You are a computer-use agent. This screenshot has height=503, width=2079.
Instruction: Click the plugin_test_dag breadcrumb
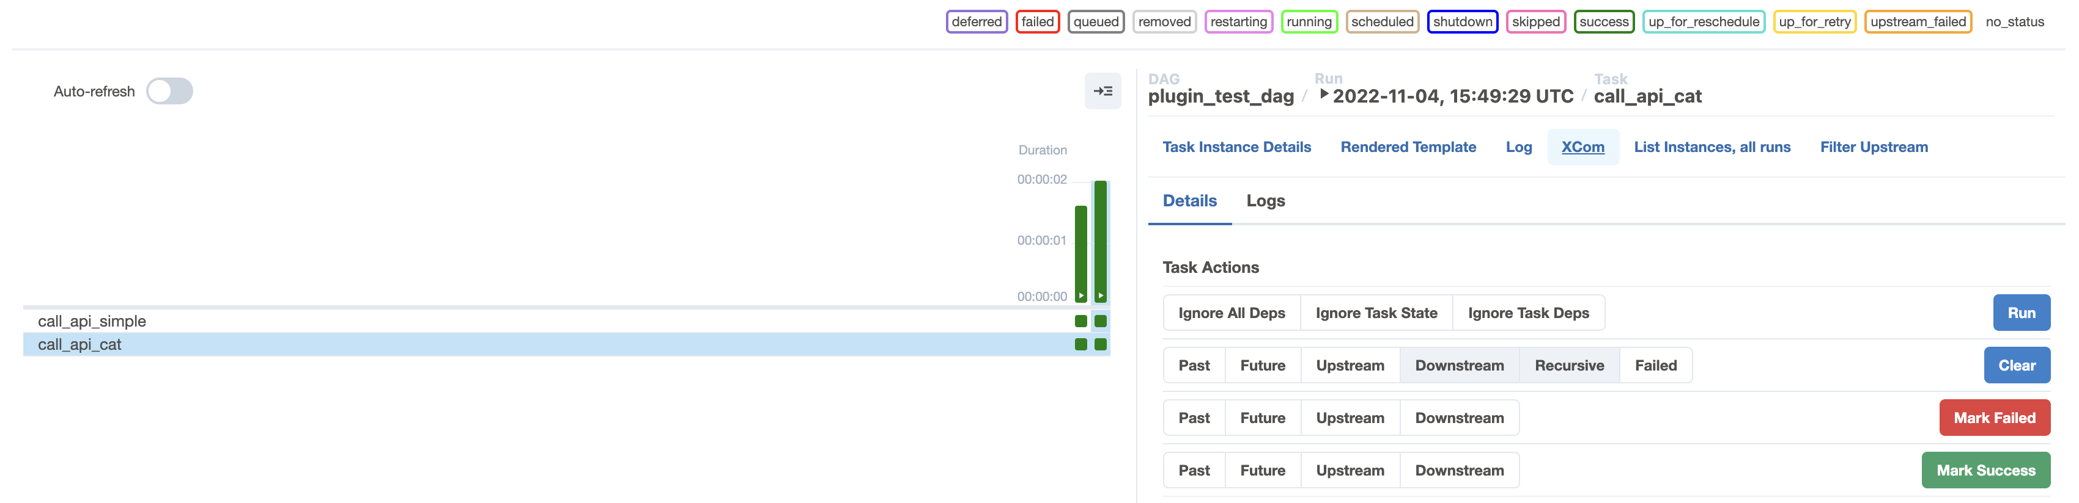coord(1220,96)
